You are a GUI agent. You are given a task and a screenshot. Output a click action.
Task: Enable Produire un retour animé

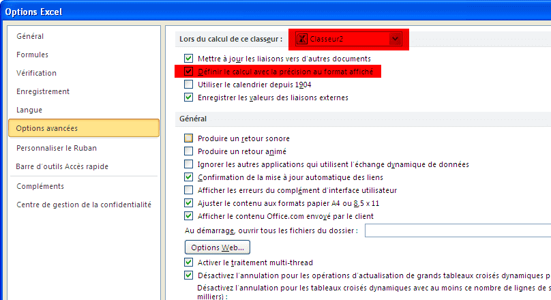tap(188, 151)
